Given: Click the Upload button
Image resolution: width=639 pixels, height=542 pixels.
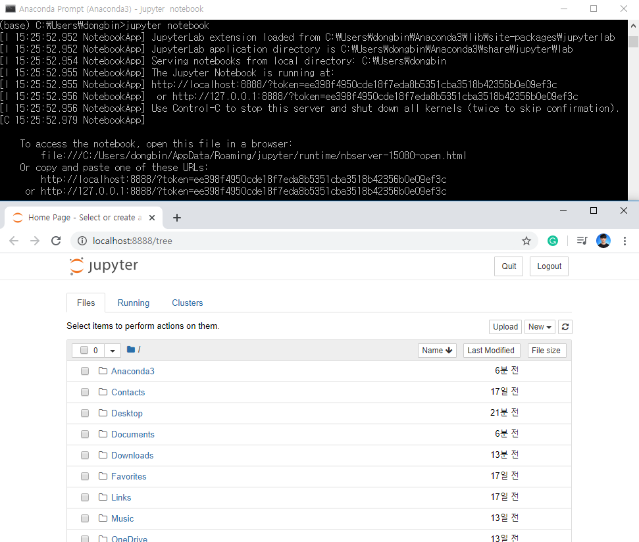Looking at the screenshot, I should click(505, 327).
